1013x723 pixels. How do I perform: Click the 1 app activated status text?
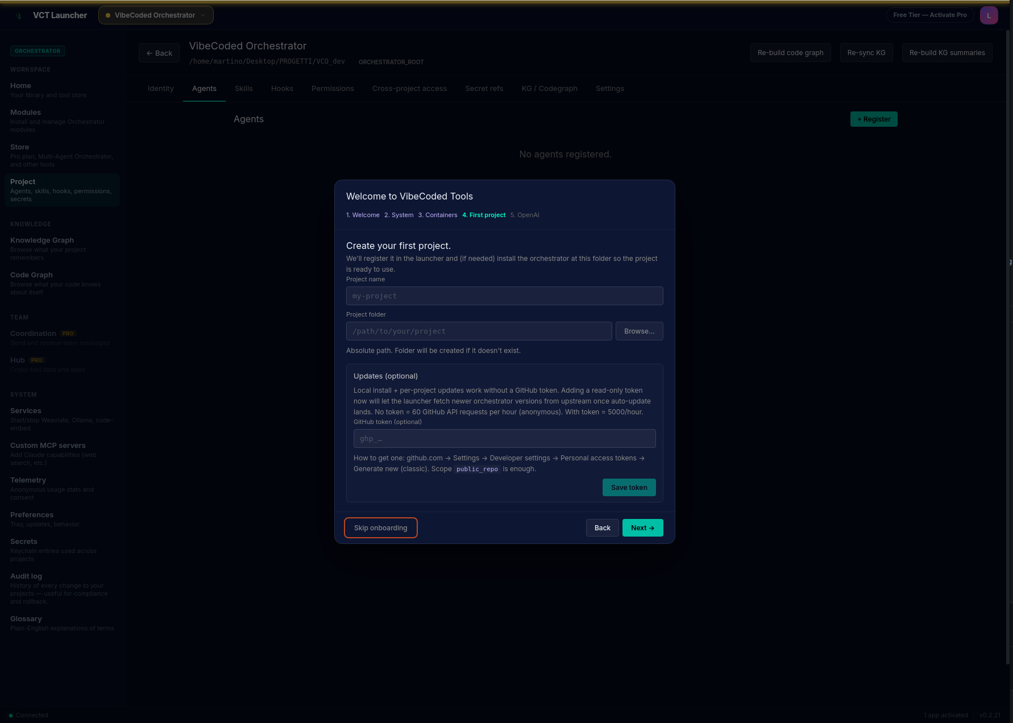pos(946,715)
